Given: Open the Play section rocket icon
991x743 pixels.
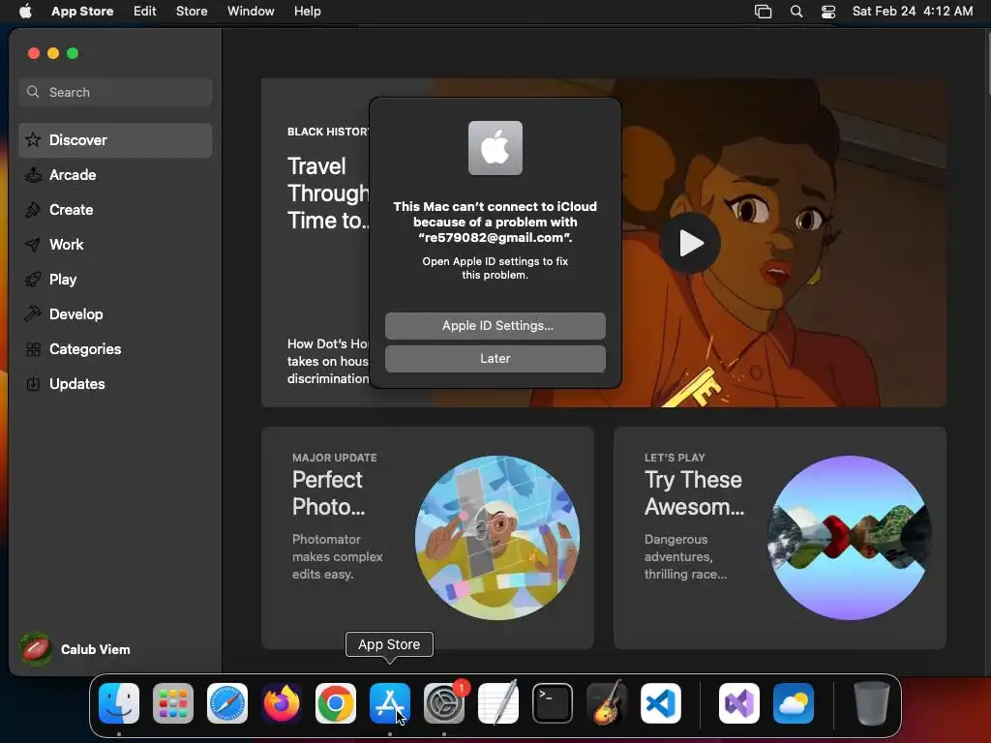Looking at the screenshot, I should click(x=33, y=280).
